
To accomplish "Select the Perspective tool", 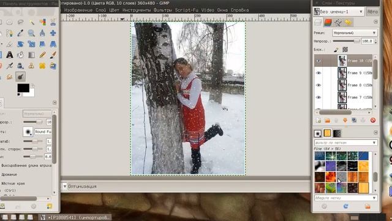I will point(53,44).
